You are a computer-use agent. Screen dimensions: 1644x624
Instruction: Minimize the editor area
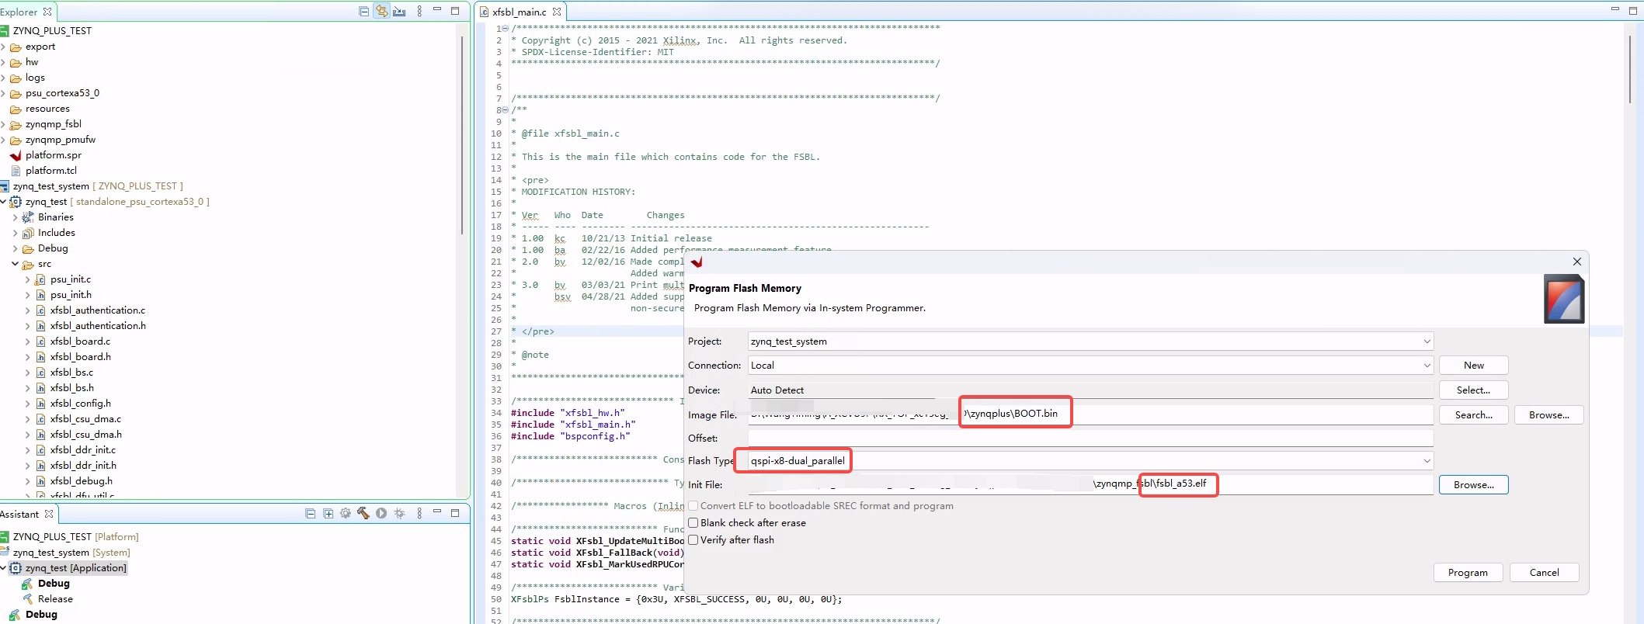[1614, 9]
